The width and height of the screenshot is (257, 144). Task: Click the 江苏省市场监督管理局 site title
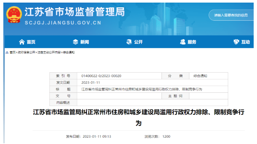(75, 12)
